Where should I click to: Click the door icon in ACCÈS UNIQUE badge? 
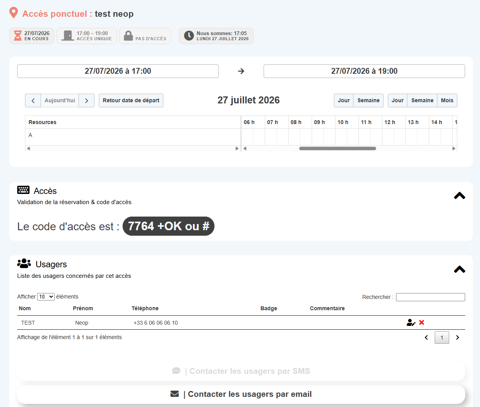68,36
